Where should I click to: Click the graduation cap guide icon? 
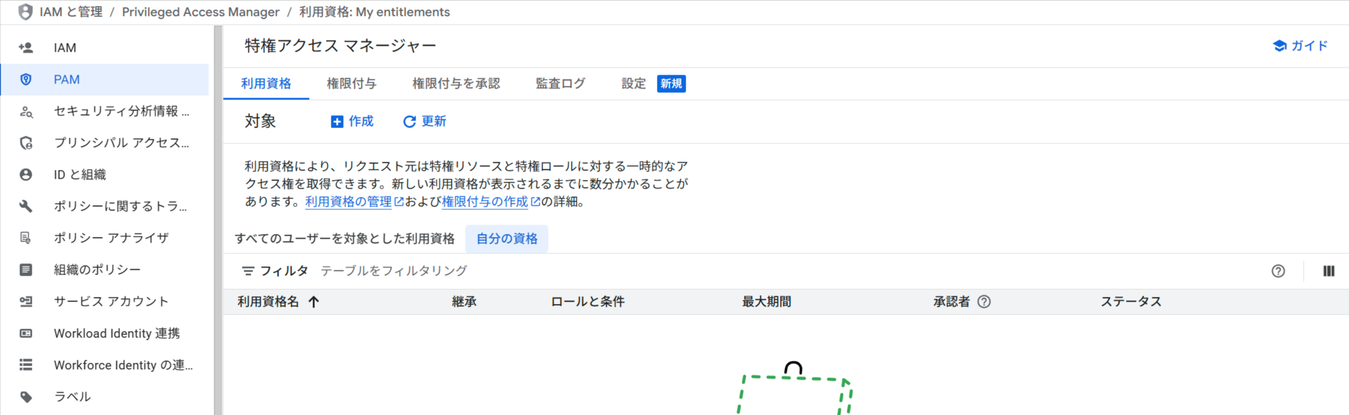1280,46
